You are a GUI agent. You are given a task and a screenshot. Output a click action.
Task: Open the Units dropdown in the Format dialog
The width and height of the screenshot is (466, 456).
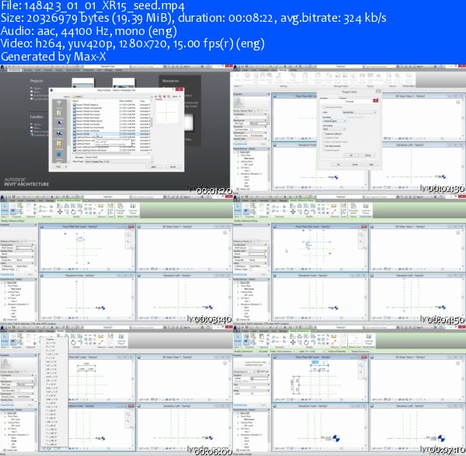(360, 113)
